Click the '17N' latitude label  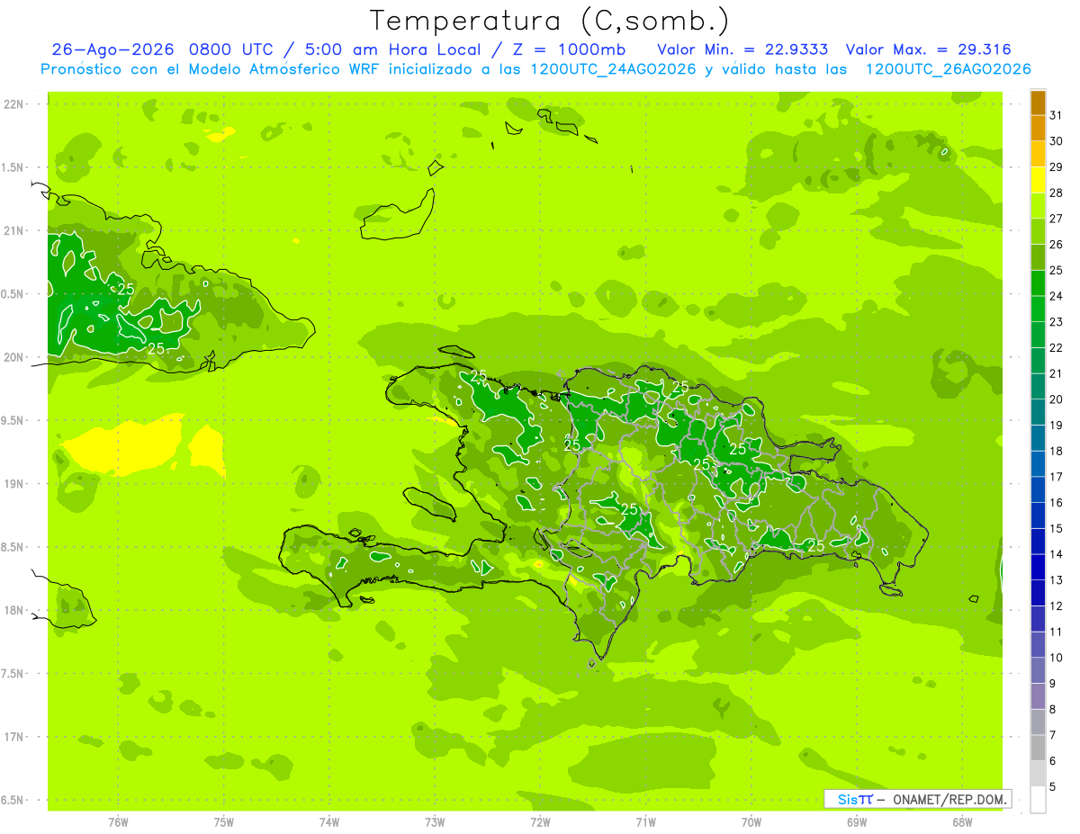point(13,737)
